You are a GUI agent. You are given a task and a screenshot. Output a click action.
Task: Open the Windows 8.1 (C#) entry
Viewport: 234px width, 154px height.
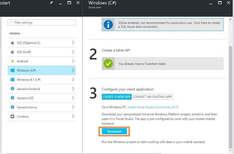pyautogui.click(x=42, y=80)
